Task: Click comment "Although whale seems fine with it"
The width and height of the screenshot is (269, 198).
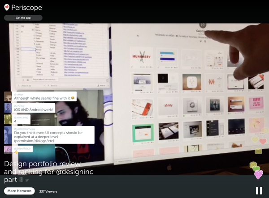Action: [44, 97]
